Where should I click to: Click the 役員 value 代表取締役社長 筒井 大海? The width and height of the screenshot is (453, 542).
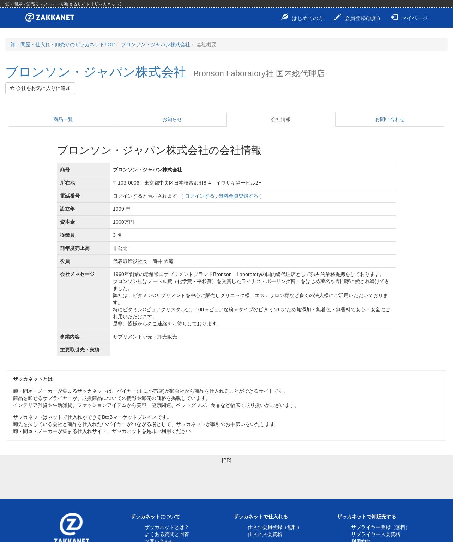coord(143,261)
